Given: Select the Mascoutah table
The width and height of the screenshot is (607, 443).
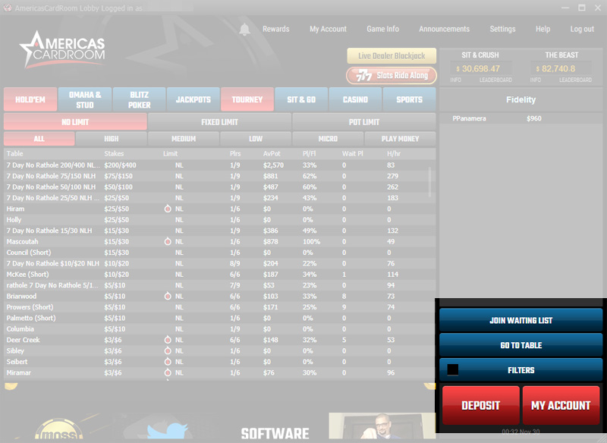Looking at the screenshot, I should [x=219, y=241].
